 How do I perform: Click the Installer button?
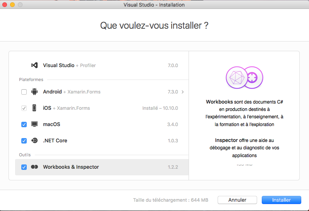(282, 200)
